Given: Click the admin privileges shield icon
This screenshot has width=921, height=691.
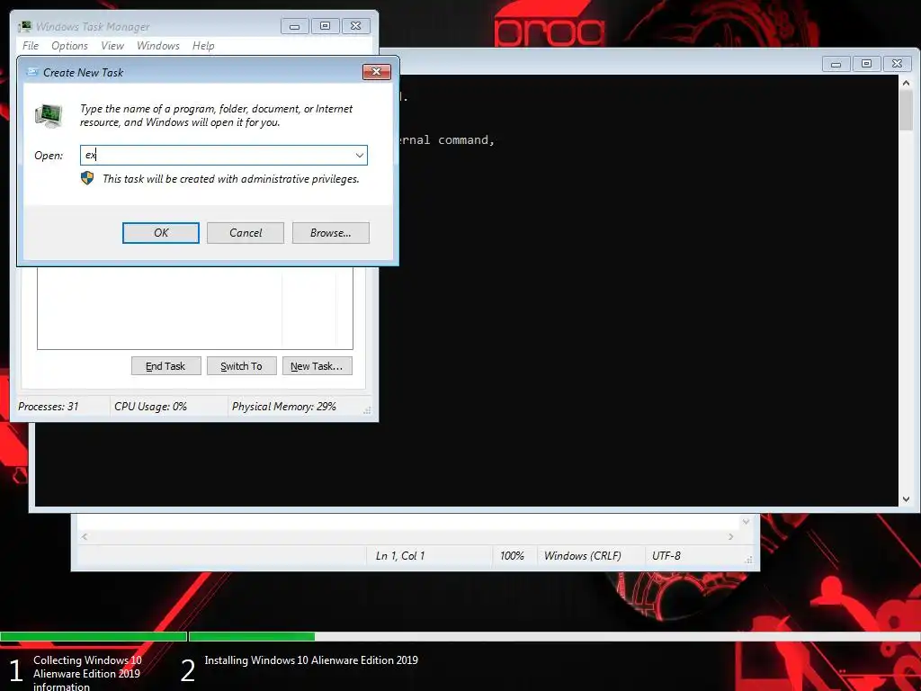Looking at the screenshot, I should click(87, 178).
